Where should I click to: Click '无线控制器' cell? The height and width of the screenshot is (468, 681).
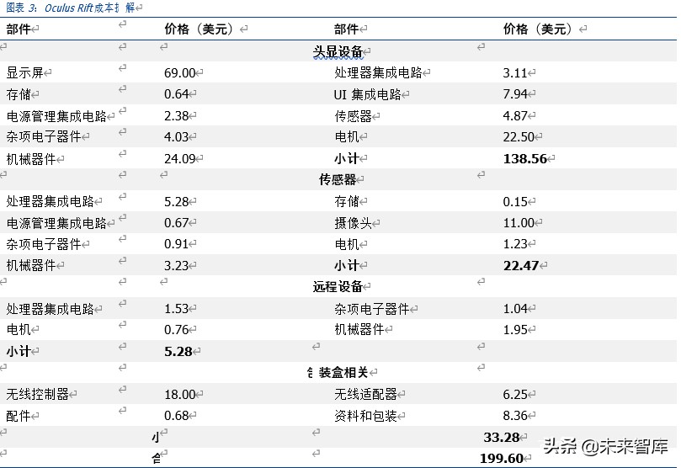(x=37, y=394)
